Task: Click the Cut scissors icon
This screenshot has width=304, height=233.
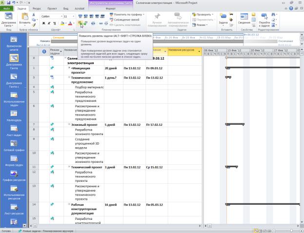Action: coord(34,15)
